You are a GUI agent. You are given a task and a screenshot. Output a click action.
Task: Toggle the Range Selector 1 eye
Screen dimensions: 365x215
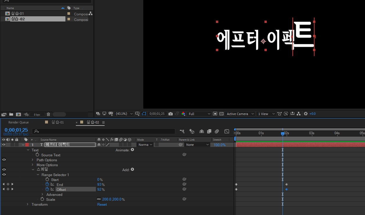[x=4, y=174]
